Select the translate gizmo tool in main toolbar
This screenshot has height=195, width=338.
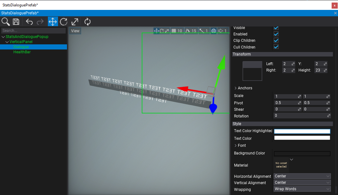coord(53,22)
